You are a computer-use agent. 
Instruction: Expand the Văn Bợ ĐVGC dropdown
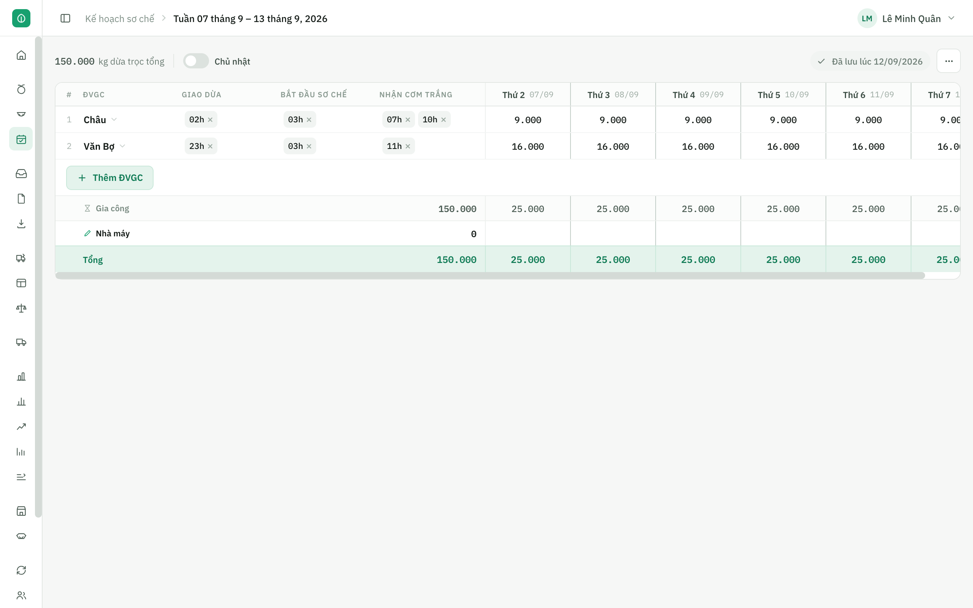[x=123, y=146]
